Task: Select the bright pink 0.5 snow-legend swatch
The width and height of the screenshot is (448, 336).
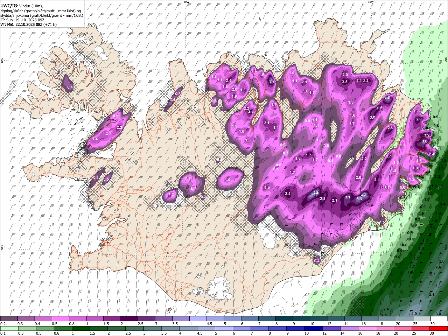Action: (x=60, y=319)
